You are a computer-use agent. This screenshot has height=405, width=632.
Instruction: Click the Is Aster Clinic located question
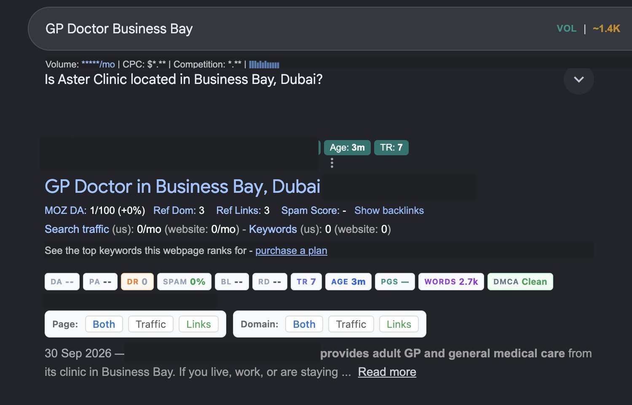(184, 79)
